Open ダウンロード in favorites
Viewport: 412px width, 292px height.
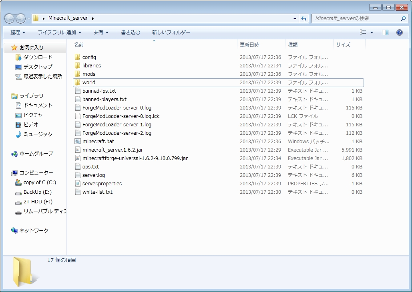[x=38, y=57]
